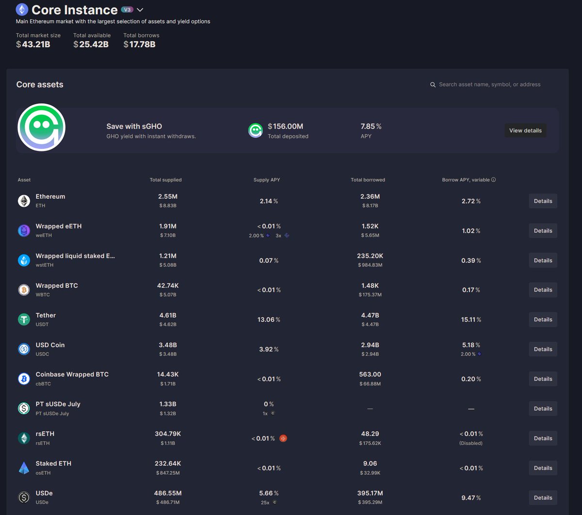Click the Save with sGHO title
Viewport: 582px width, 515px height.
coord(134,126)
